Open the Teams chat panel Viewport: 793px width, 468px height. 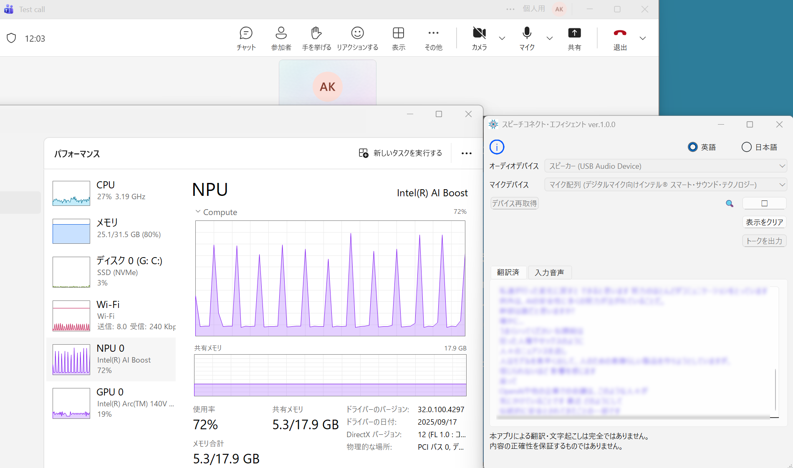[246, 38]
